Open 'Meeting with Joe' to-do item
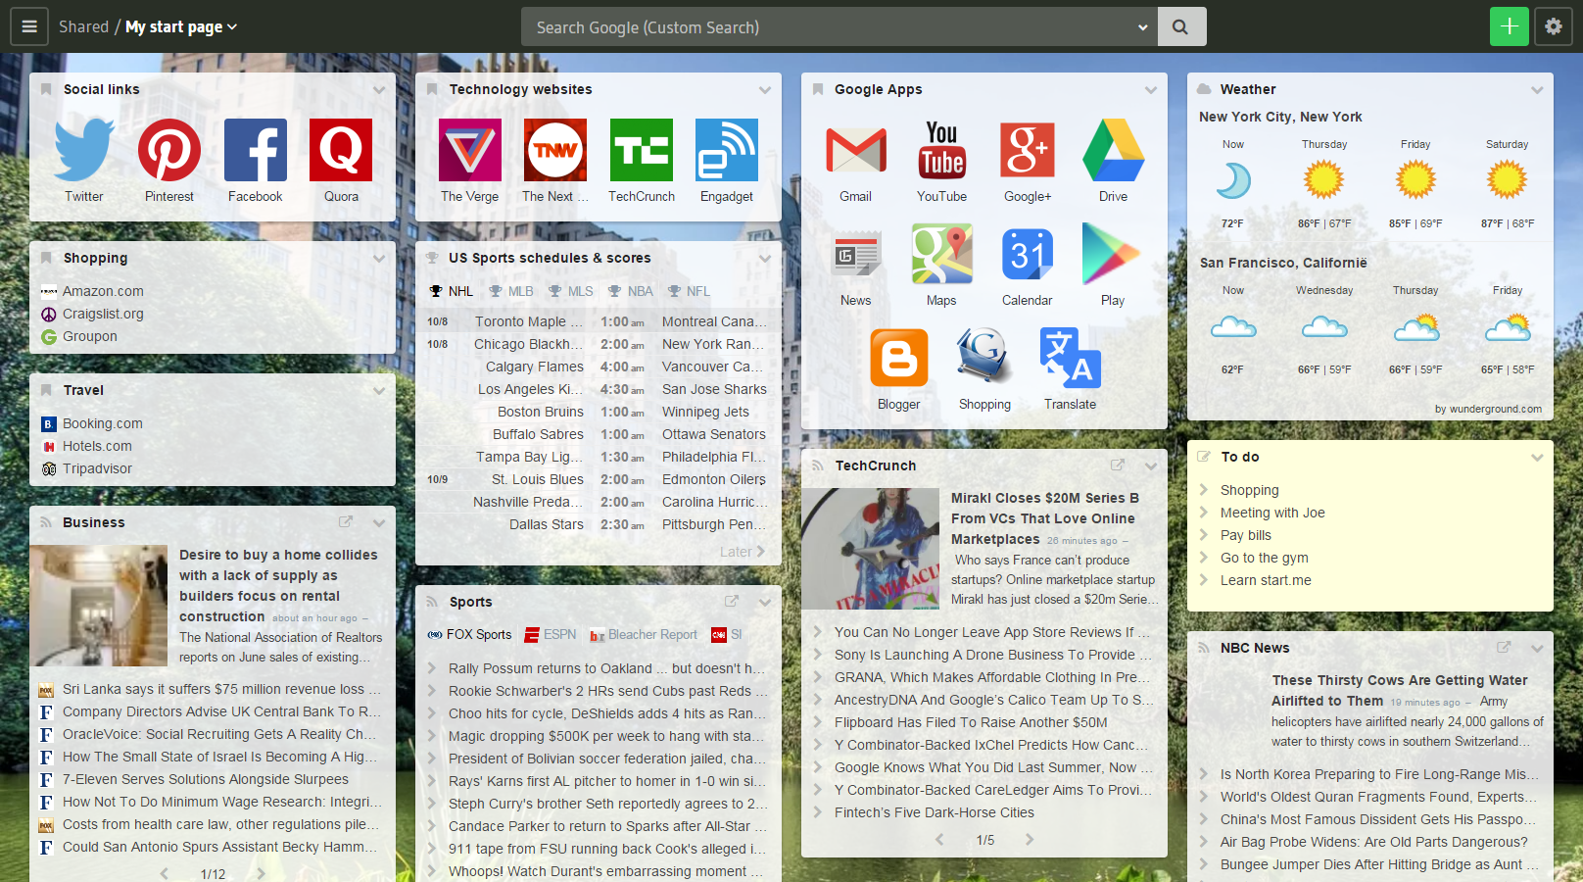 [x=1272, y=513]
